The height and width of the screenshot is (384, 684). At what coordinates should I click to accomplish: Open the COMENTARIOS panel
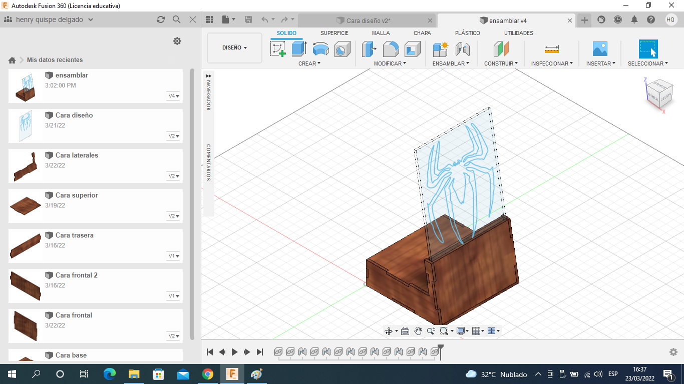pos(208,162)
